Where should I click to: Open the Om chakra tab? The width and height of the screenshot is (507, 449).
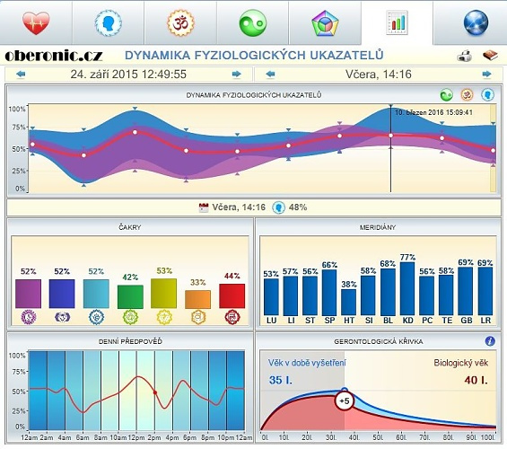[x=180, y=23]
